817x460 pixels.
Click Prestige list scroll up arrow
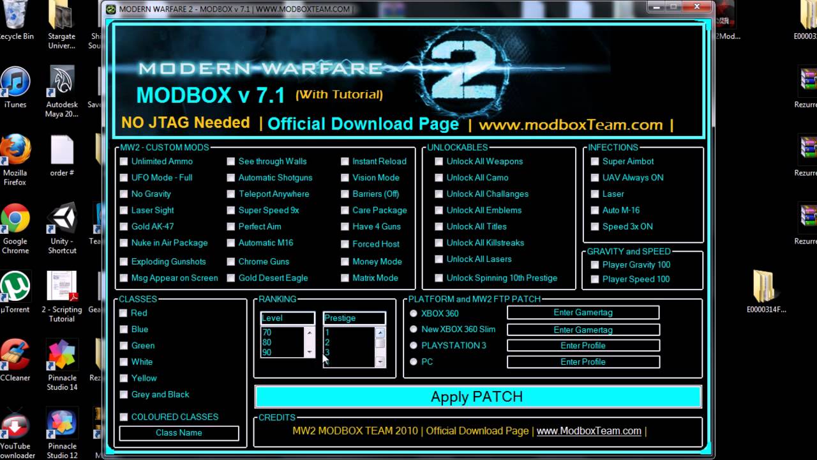[x=380, y=332]
